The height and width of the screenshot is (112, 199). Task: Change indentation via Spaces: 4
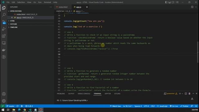pyautogui.click(x=138, y=106)
